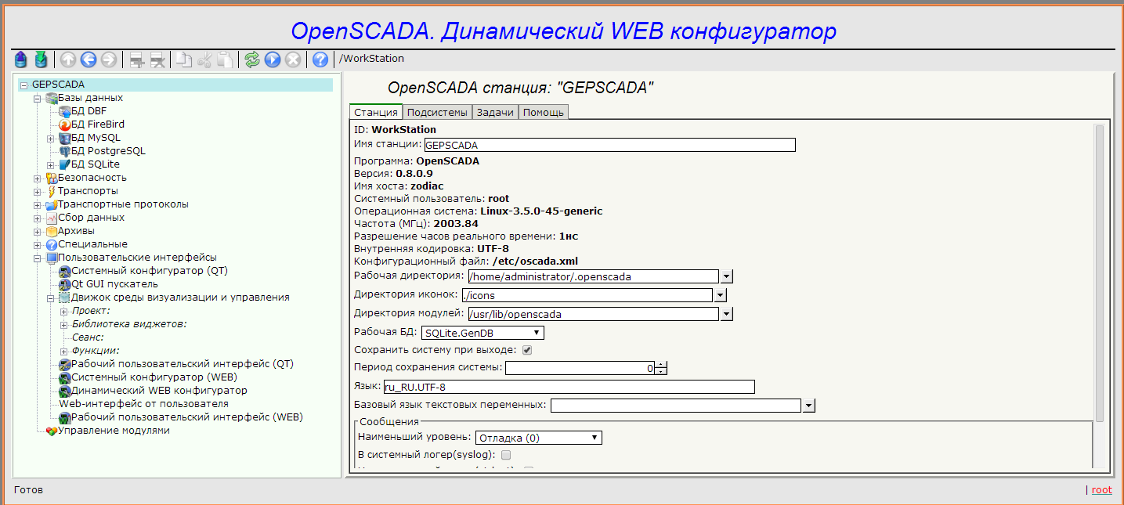The image size is (1124, 505).
Task: Select Динамический WEB конфигуратор in tree
Action: point(159,391)
